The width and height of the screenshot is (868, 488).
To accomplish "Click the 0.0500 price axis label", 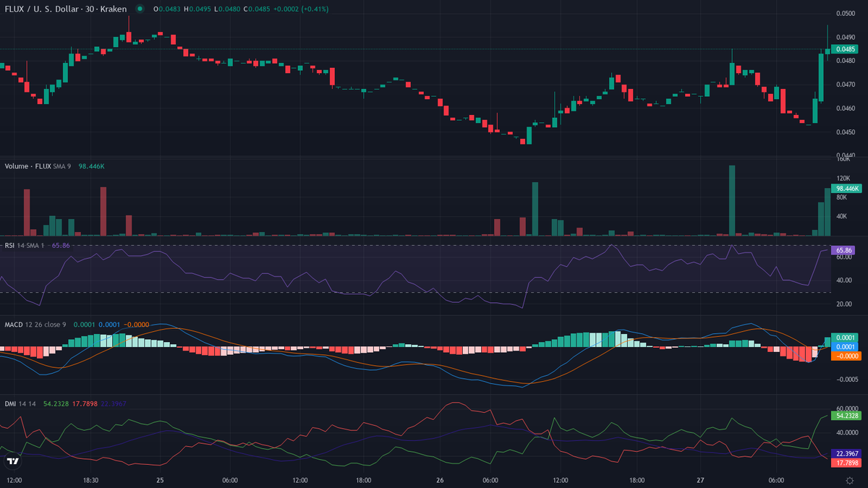I will (x=845, y=13).
